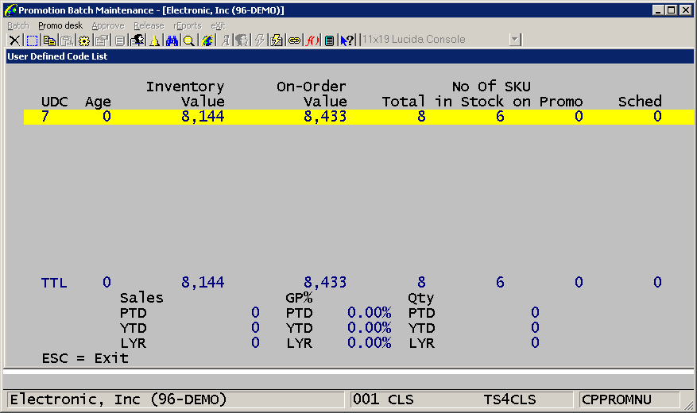Screen dimensions: 697x413
Task: Click the GP% PTD 0.00% value
Action: (370, 313)
